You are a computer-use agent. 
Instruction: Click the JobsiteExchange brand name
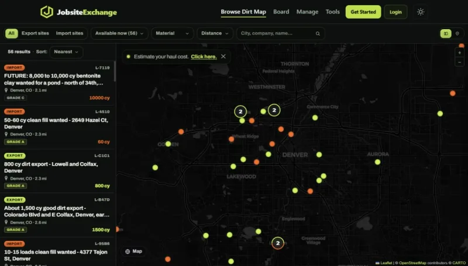pyautogui.click(x=87, y=12)
